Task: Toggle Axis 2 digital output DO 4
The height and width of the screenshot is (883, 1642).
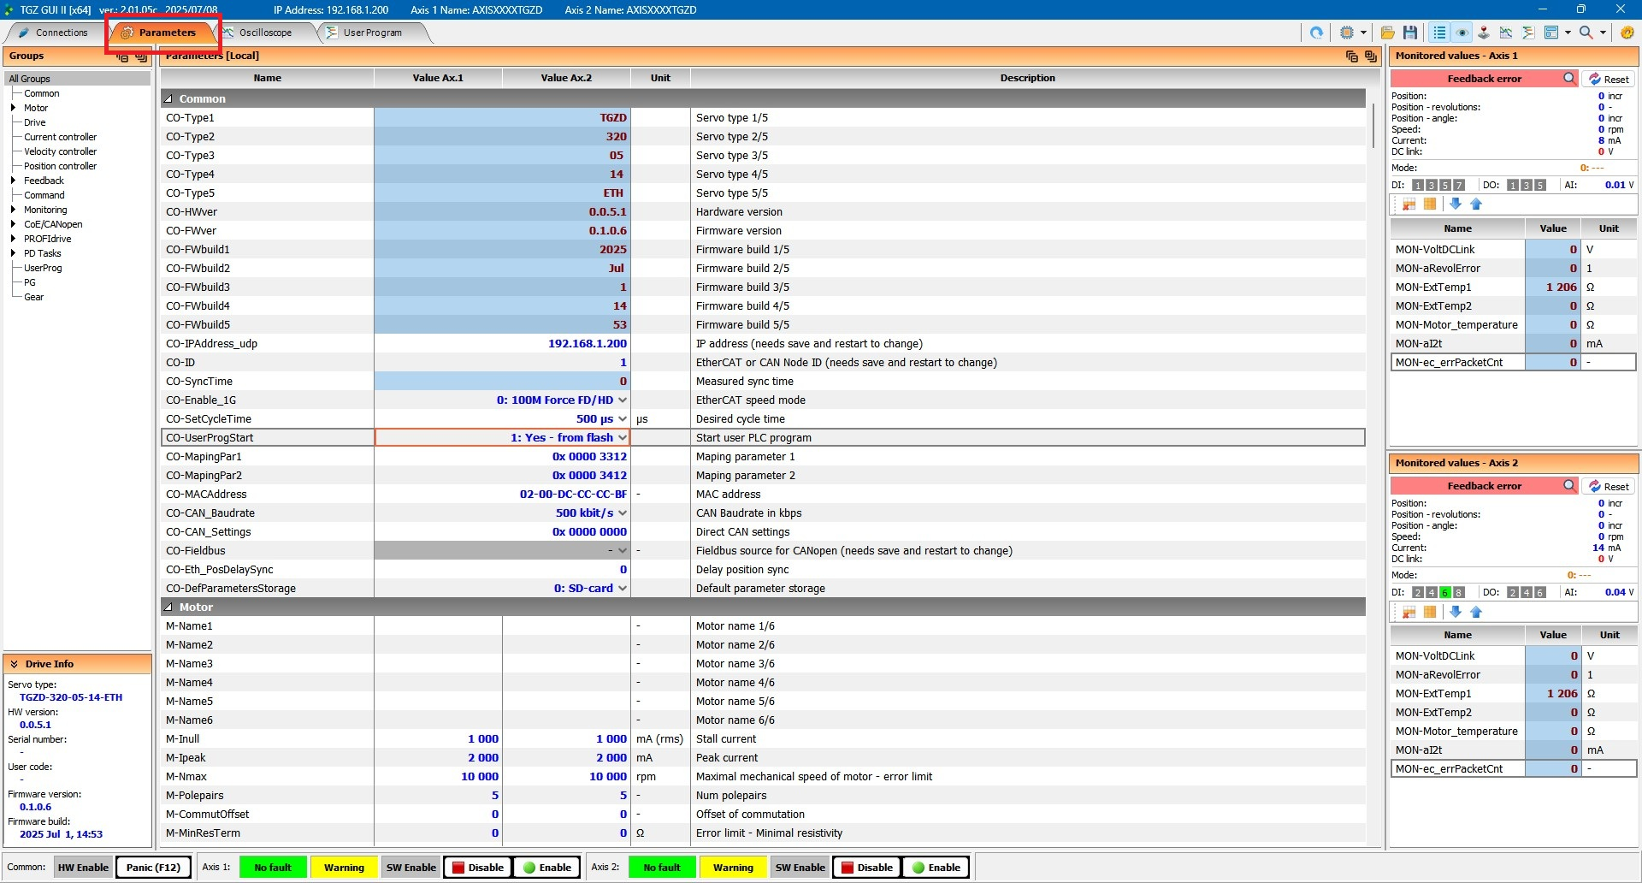Action: point(1527,592)
